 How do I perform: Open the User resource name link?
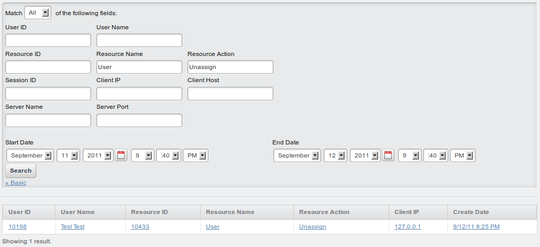(x=213, y=227)
